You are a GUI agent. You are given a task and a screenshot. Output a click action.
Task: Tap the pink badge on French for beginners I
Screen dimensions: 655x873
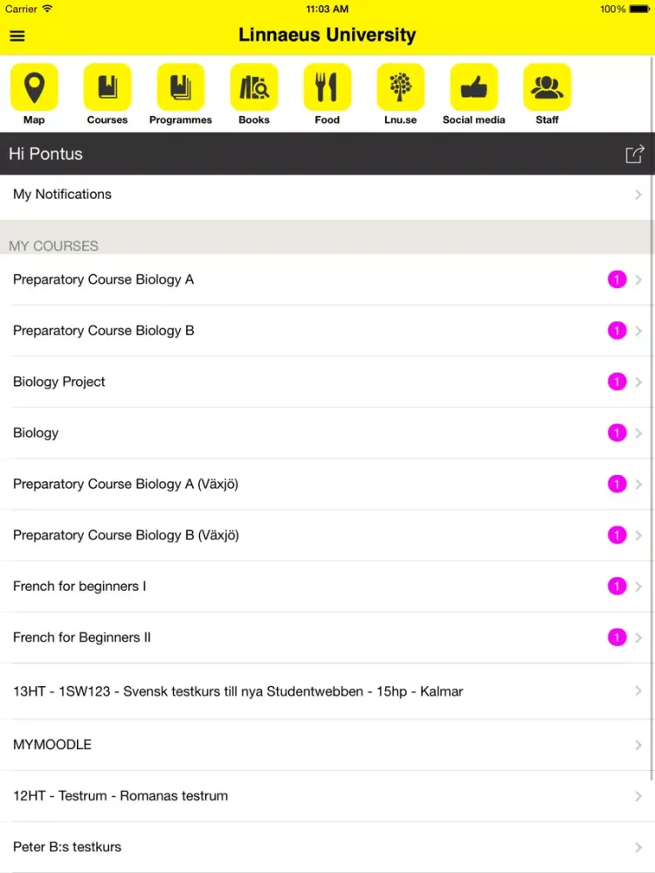tap(617, 587)
